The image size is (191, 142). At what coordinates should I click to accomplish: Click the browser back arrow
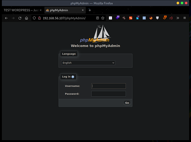tap(6, 18)
